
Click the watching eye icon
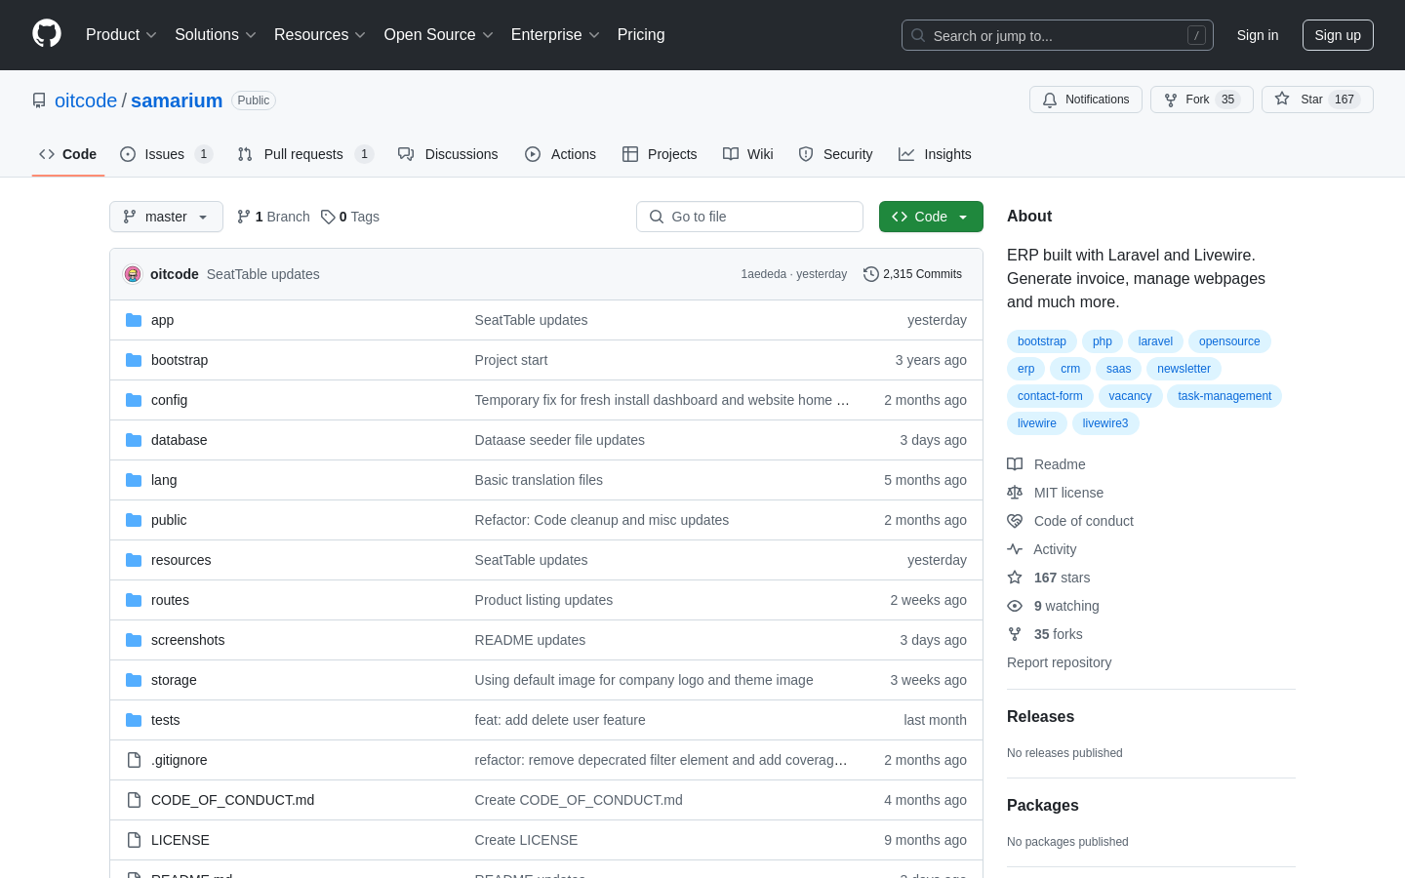coord(1015,606)
